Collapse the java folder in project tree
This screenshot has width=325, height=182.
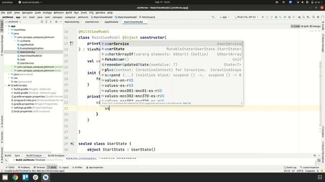tap(9, 33)
